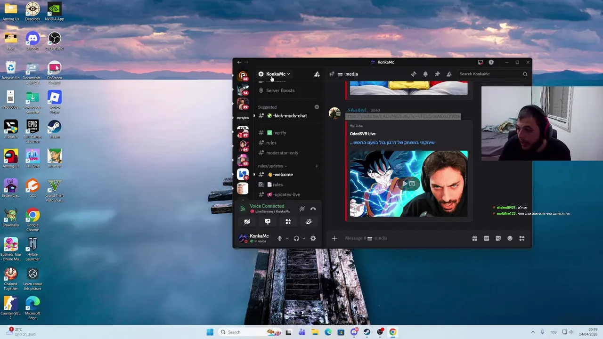Screen dimensions: 603x339
Task: Open the headphones output options arrow
Action: pyautogui.click(x=303, y=238)
